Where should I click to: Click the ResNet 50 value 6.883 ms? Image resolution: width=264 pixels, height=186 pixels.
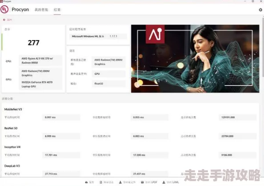[x=149, y=136]
